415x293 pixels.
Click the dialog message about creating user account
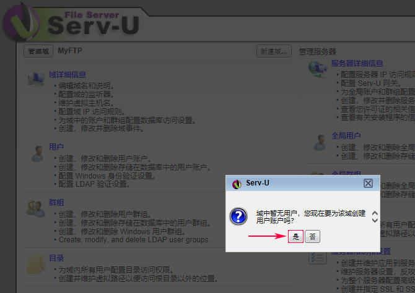tap(311, 216)
